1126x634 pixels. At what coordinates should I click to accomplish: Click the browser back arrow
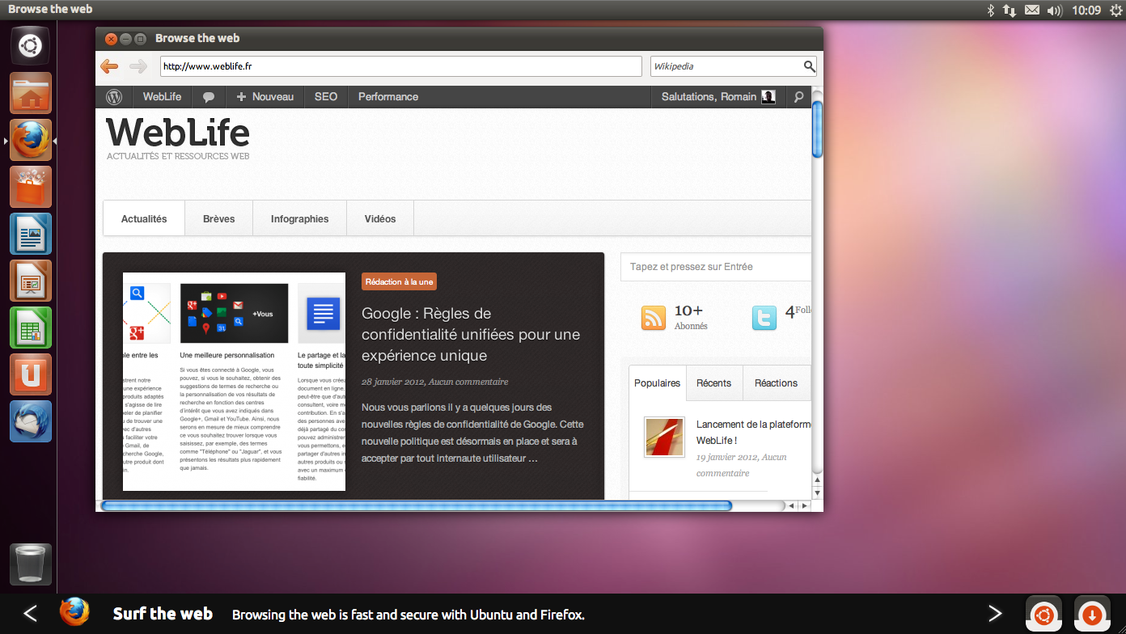coord(108,66)
